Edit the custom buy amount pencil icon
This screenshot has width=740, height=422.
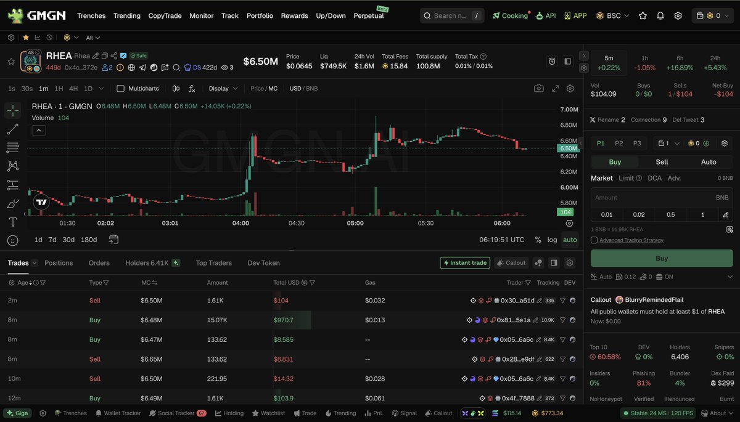(725, 215)
